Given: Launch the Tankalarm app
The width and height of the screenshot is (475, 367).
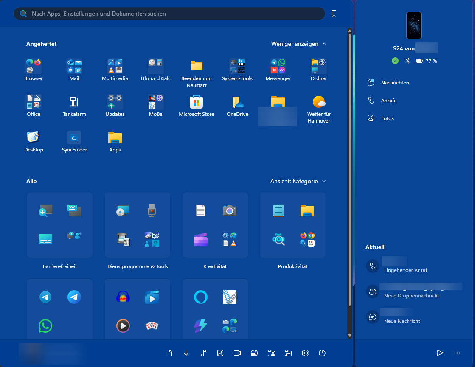Looking at the screenshot, I should [x=74, y=105].
